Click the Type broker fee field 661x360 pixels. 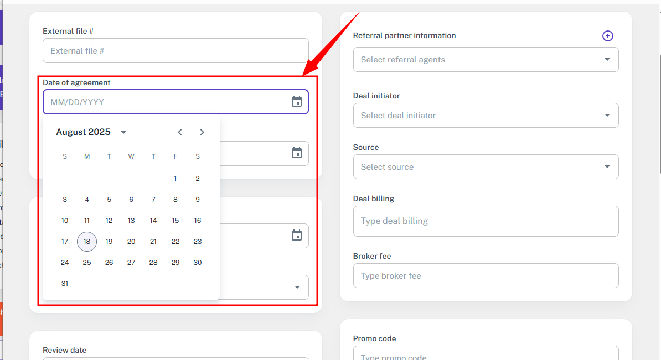click(486, 276)
